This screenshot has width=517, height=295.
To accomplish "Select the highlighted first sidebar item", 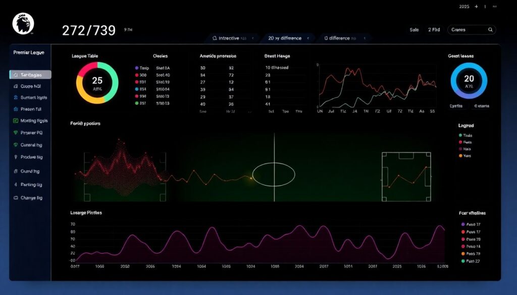I will coord(30,75).
